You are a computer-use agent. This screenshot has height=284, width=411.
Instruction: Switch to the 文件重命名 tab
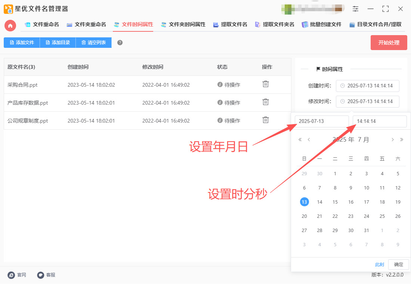tap(42, 25)
